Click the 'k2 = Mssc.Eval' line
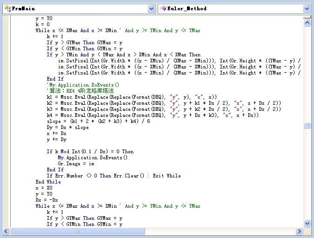Viewport: 314px width, 238px height. [164, 103]
